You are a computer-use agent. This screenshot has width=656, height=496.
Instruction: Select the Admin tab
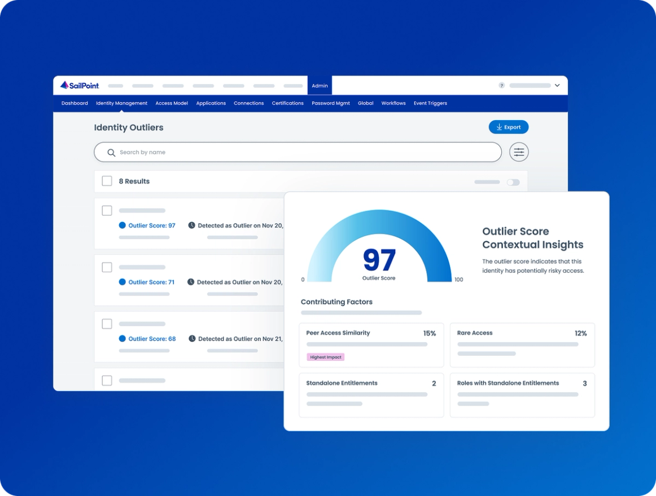click(x=320, y=86)
